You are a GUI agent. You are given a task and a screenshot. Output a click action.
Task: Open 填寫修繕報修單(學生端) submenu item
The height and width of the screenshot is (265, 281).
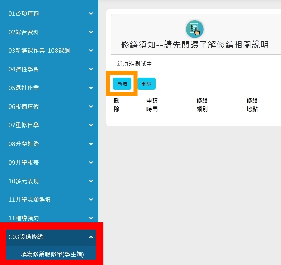[x=52, y=254]
